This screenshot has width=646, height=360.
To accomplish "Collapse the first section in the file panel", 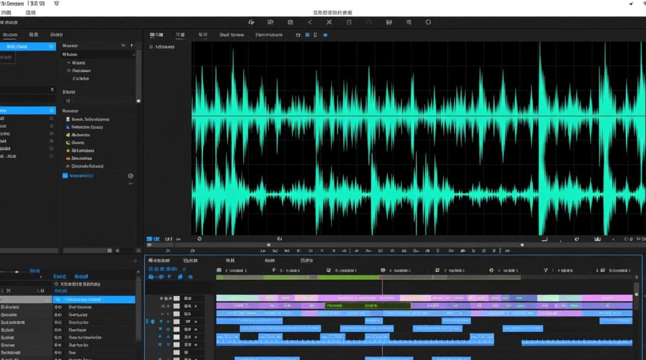I will (x=133, y=55).
